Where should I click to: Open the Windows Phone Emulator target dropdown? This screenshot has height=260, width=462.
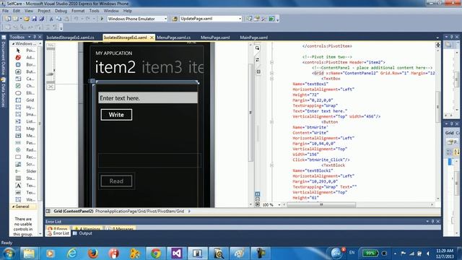tap(165, 19)
